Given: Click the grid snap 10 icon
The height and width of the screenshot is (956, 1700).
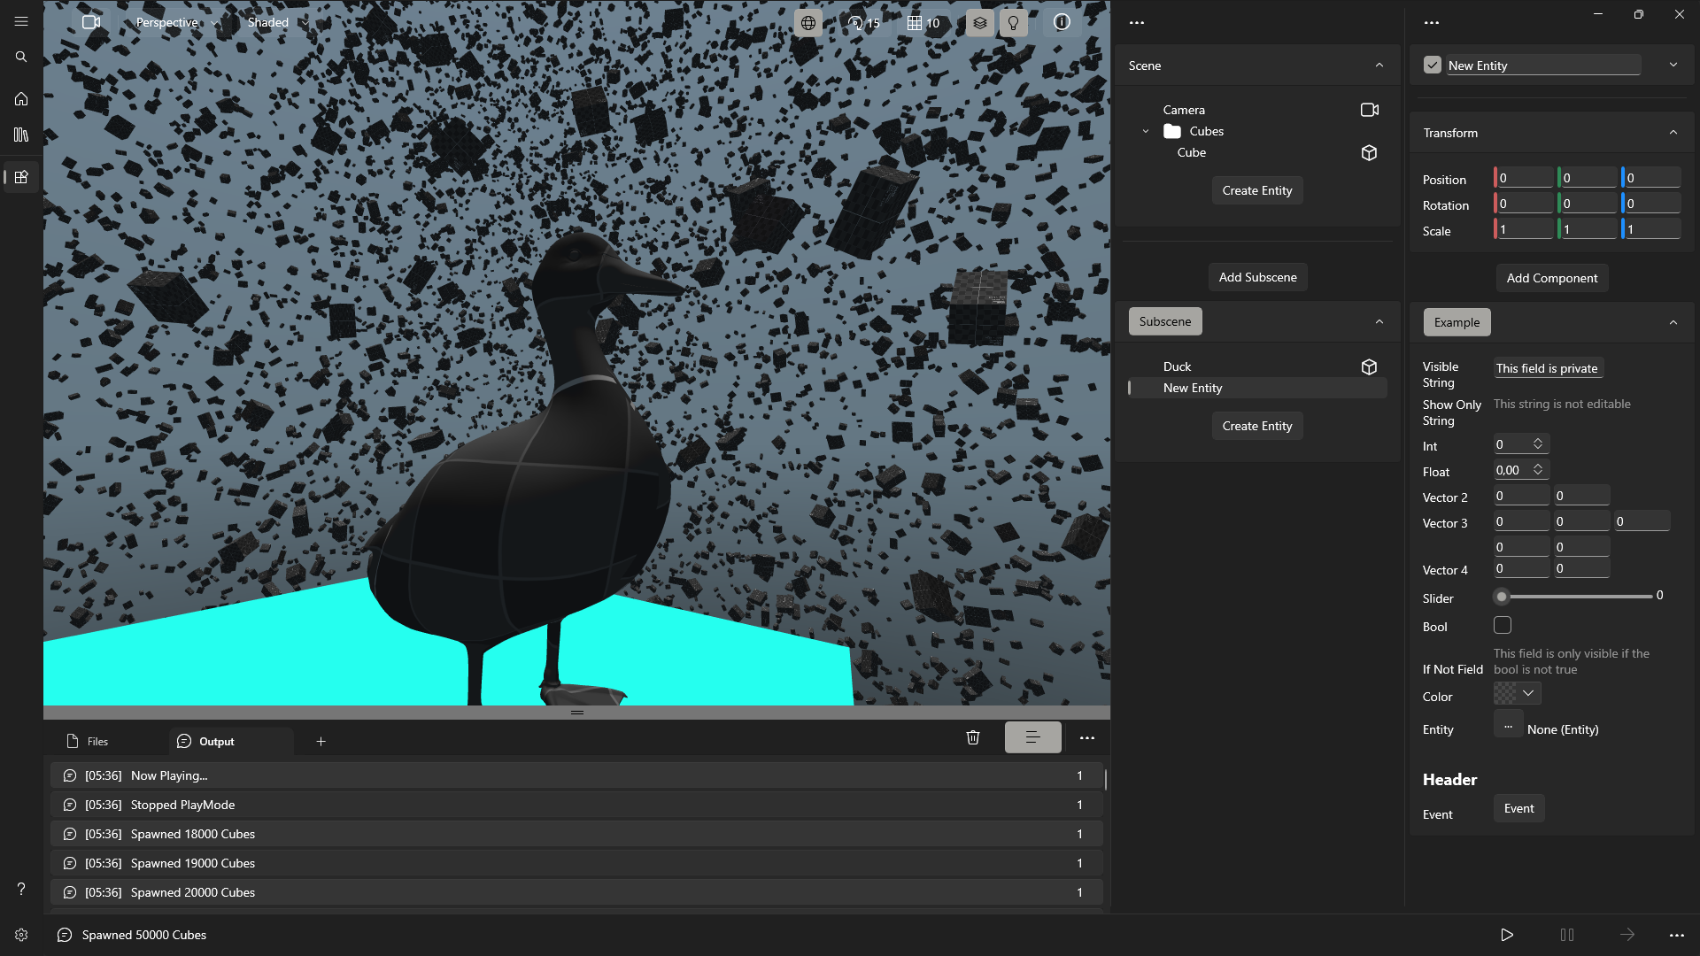Looking at the screenshot, I should tap(923, 23).
